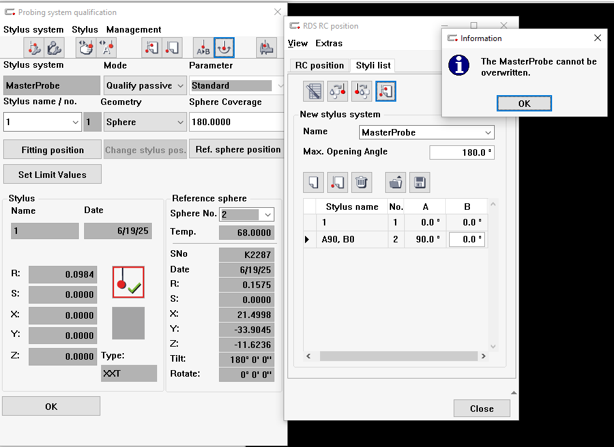Click the stylus system wrench icon in qualification toolbar
The width and height of the screenshot is (614, 447).
(x=34, y=48)
